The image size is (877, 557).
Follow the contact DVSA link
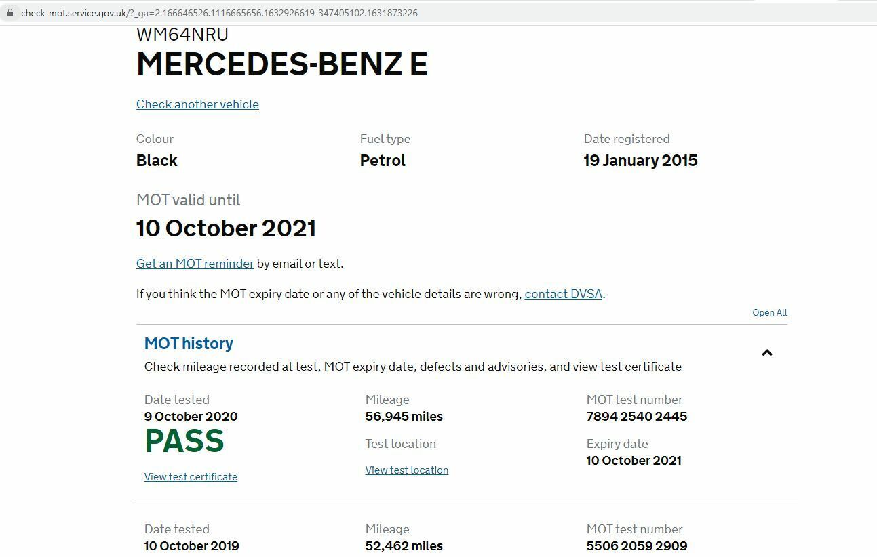click(563, 294)
